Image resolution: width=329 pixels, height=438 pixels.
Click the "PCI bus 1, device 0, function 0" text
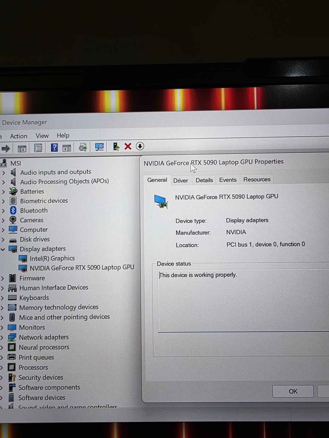point(266,244)
